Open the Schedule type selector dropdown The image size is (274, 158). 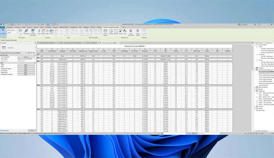pyautogui.click(x=35, y=48)
